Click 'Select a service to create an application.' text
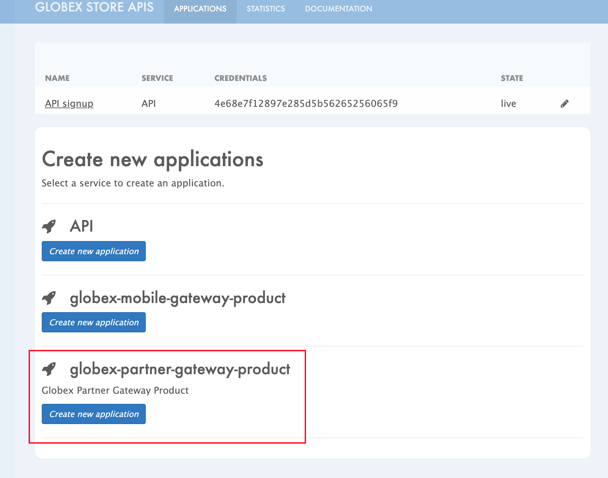Viewport: 608px width, 478px height. click(x=133, y=183)
